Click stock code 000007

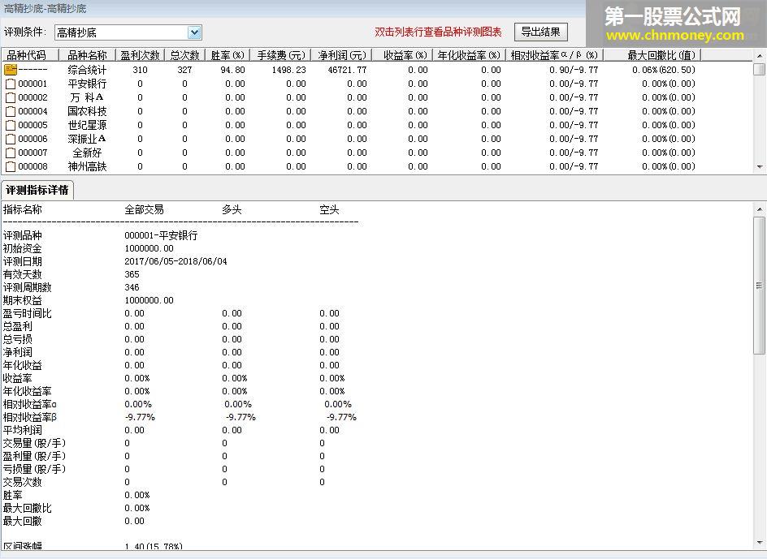point(32,153)
